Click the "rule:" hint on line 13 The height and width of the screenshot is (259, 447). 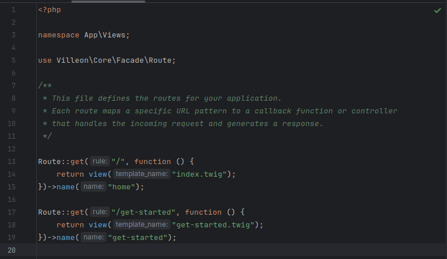(x=100, y=162)
